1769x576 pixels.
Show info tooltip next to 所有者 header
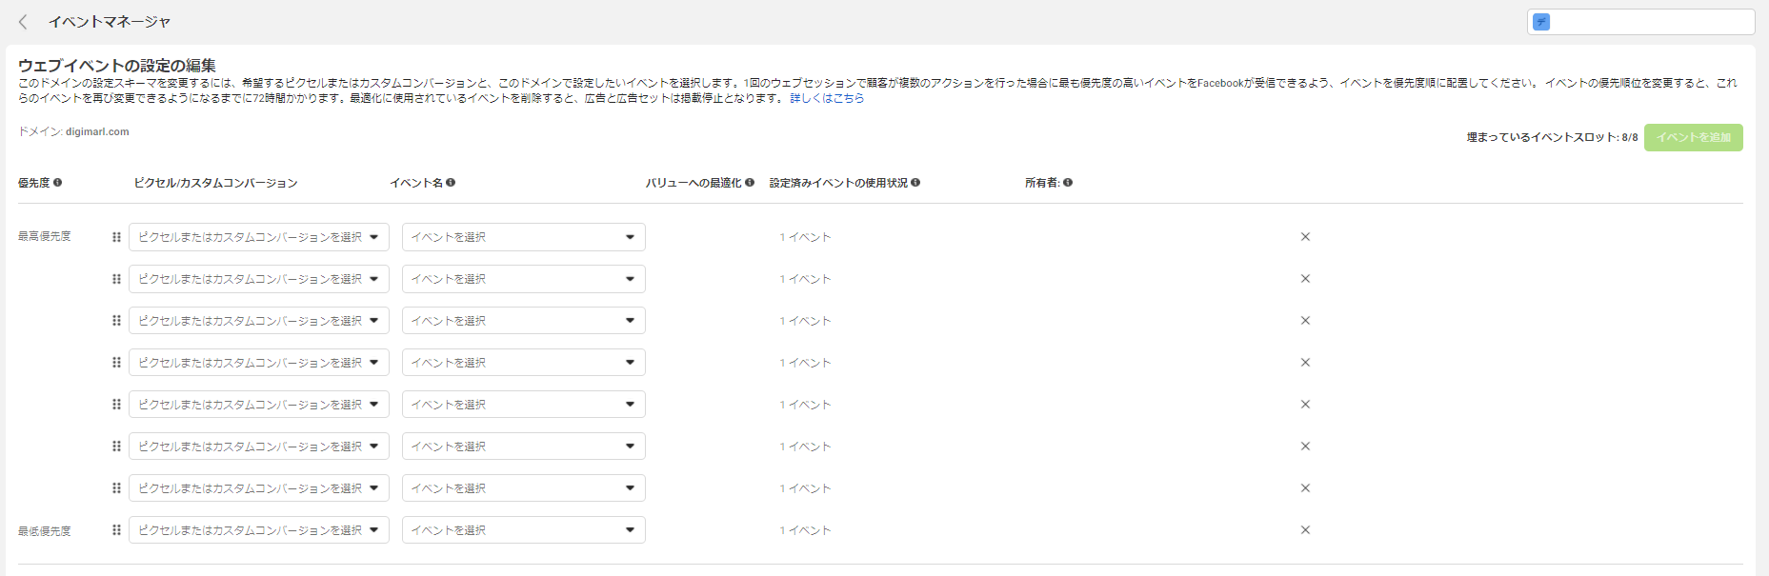pyautogui.click(x=1068, y=183)
